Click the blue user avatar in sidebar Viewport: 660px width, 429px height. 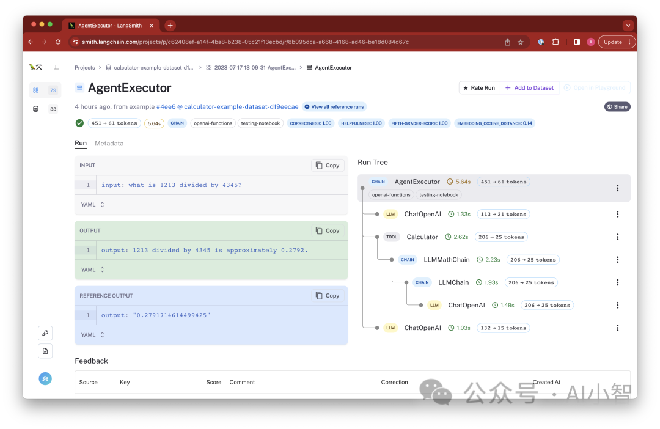[45, 378]
